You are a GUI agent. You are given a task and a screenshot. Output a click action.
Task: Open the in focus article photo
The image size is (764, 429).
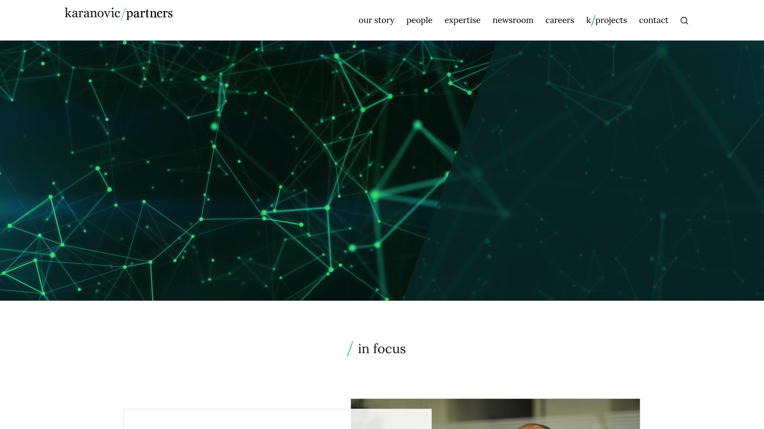495,414
